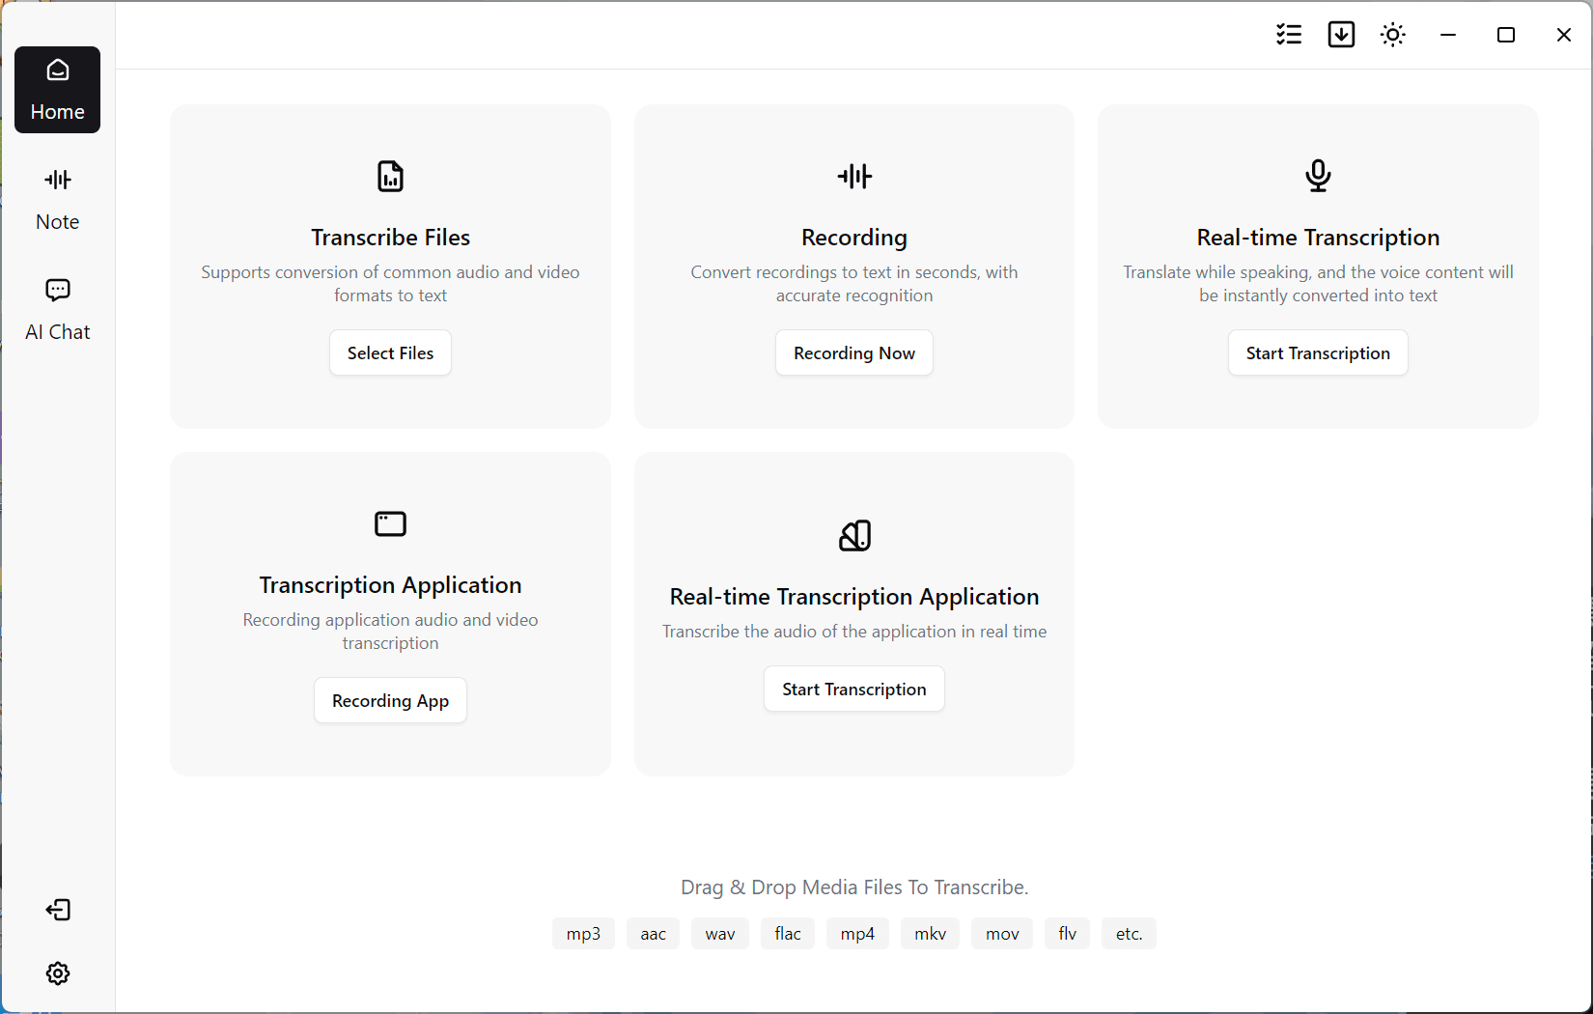Click the waveform icon on the Recording card
This screenshot has width=1593, height=1014.
pyautogui.click(x=853, y=176)
